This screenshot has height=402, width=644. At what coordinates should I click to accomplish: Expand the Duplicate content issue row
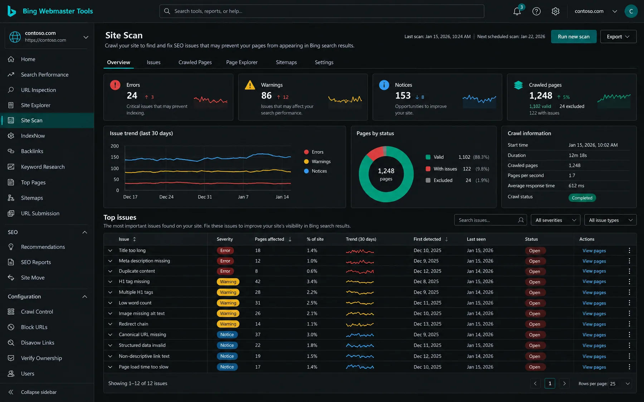[110, 271]
